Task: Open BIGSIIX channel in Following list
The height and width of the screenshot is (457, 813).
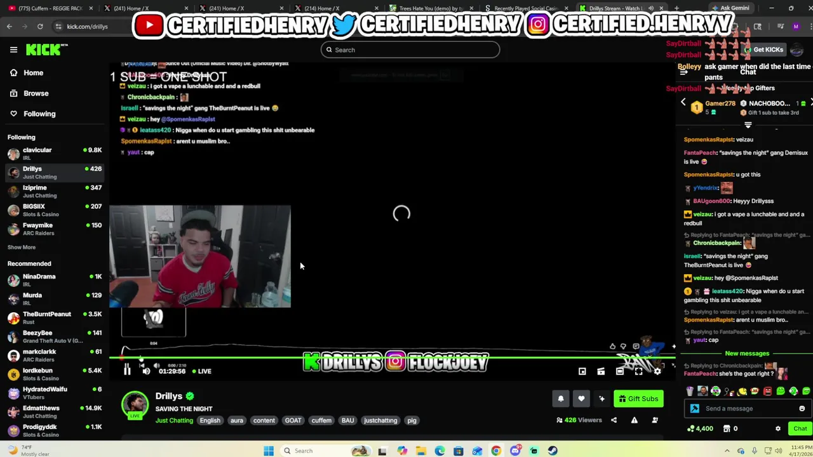Action: point(53,210)
